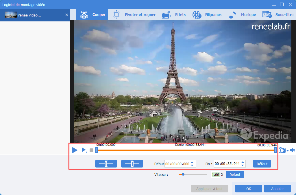The image size is (296, 195).
Task: Click the play selected segment icon
Action: (x=83, y=150)
